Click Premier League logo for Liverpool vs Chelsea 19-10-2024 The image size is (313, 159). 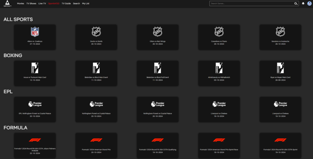click(x=219, y=104)
